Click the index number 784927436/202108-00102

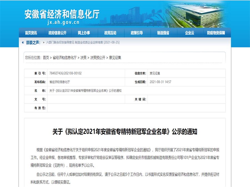pyautogui.click(x=66, y=73)
